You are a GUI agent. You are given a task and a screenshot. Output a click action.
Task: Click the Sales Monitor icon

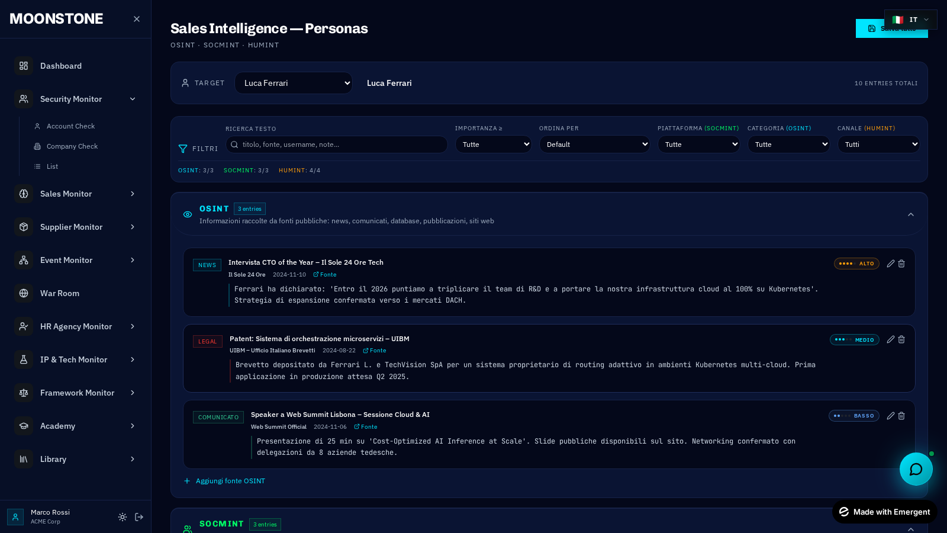click(x=24, y=194)
